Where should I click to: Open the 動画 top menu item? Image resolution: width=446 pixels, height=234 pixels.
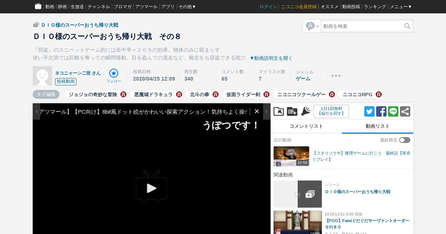coord(49,7)
